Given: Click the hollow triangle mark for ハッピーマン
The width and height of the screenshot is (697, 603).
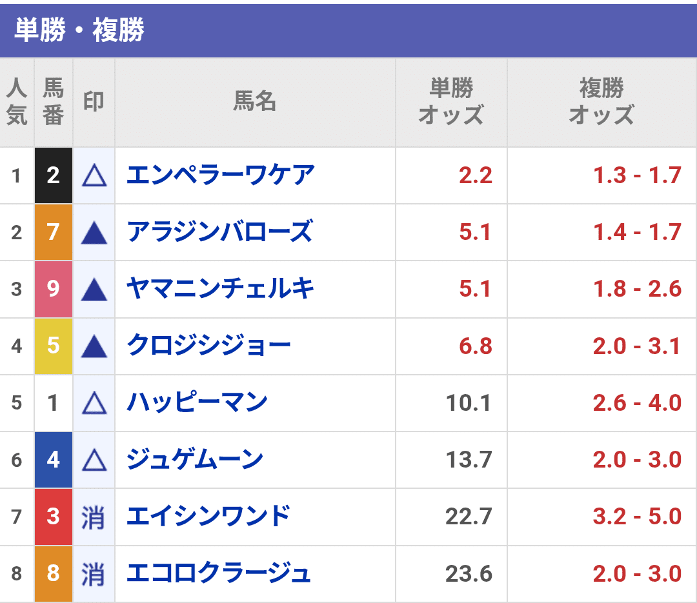Looking at the screenshot, I should coord(94,403).
